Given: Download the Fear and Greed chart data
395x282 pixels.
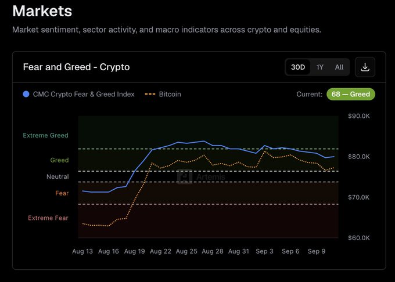Looking at the screenshot, I should pyautogui.click(x=365, y=67).
